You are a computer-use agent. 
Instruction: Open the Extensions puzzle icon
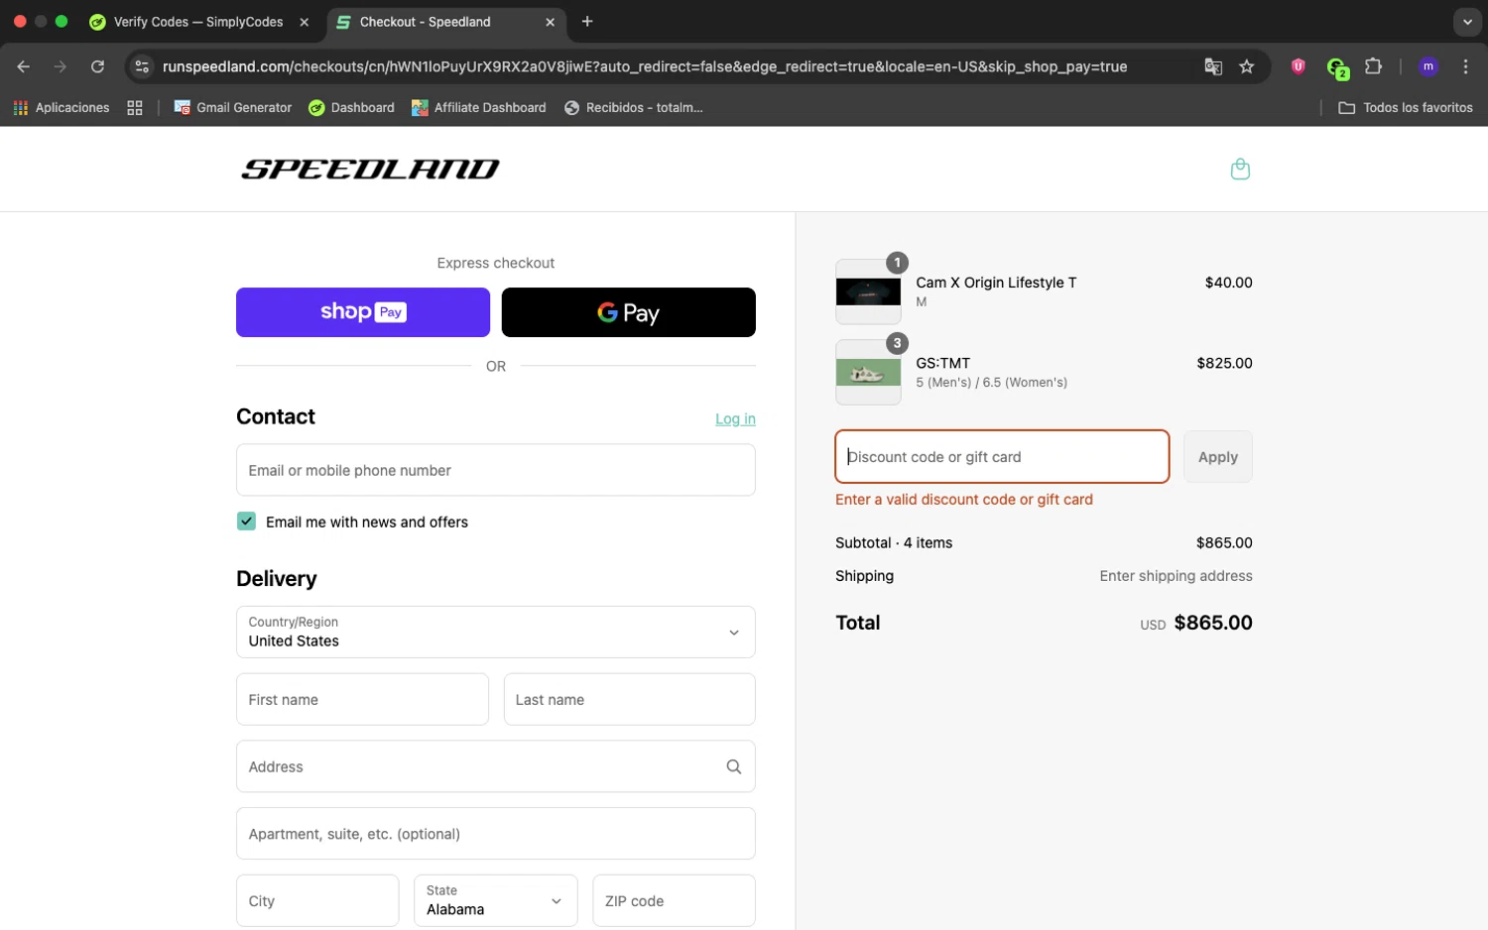tap(1373, 66)
